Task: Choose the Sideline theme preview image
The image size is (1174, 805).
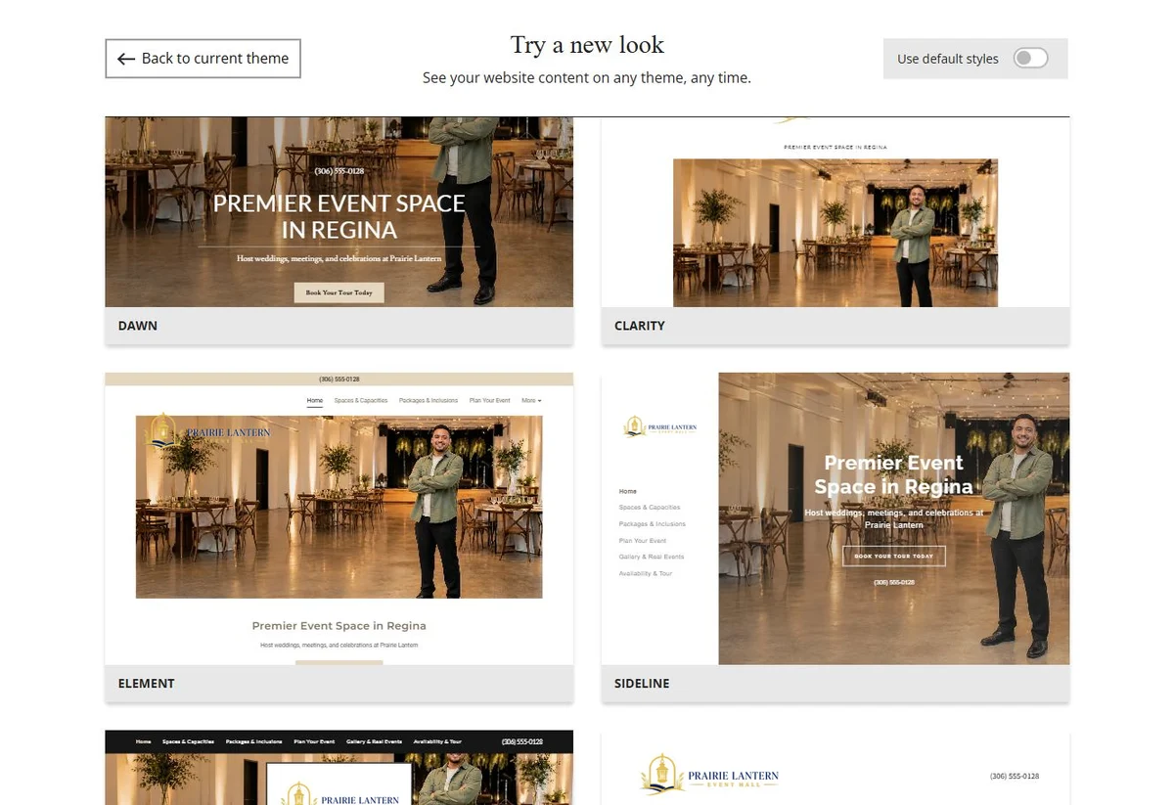Action: click(835, 518)
